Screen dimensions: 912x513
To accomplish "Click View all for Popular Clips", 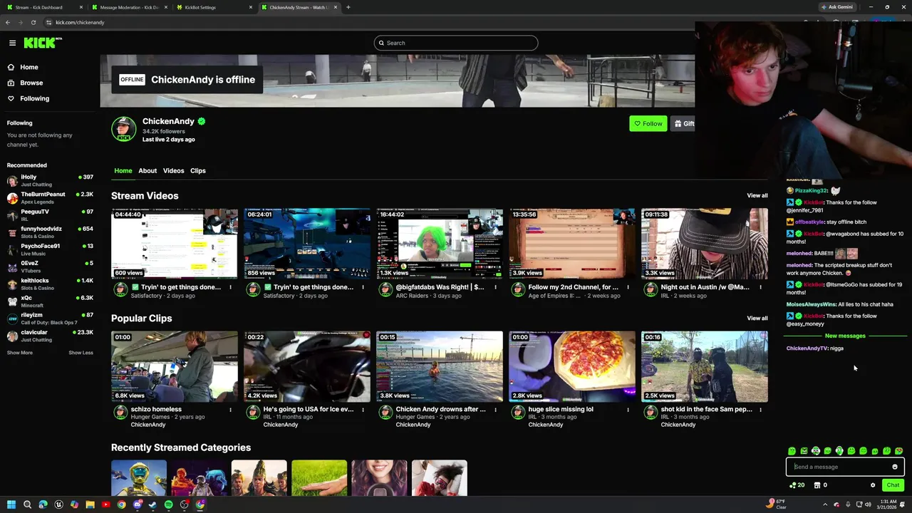I will 757,318.
